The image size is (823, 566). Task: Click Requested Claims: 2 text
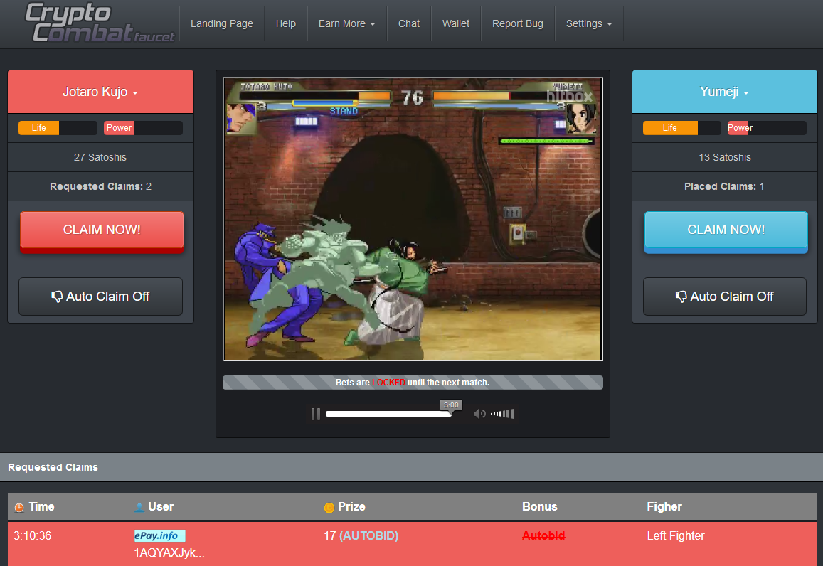point(100,186)
